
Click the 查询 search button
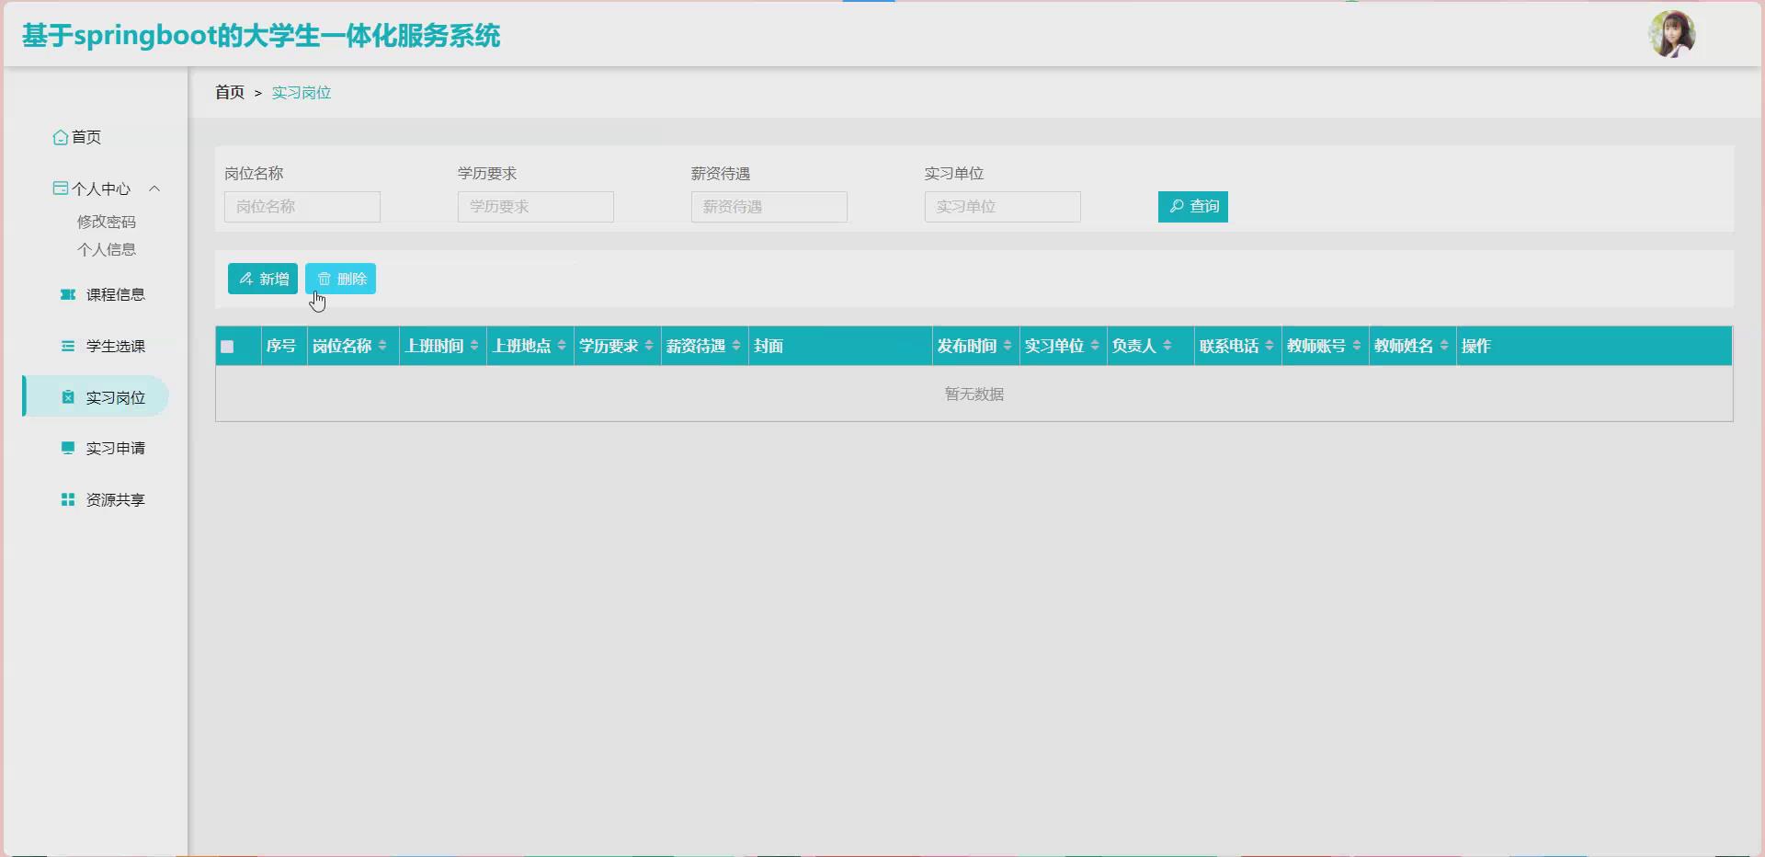[x=1193, y=207]
